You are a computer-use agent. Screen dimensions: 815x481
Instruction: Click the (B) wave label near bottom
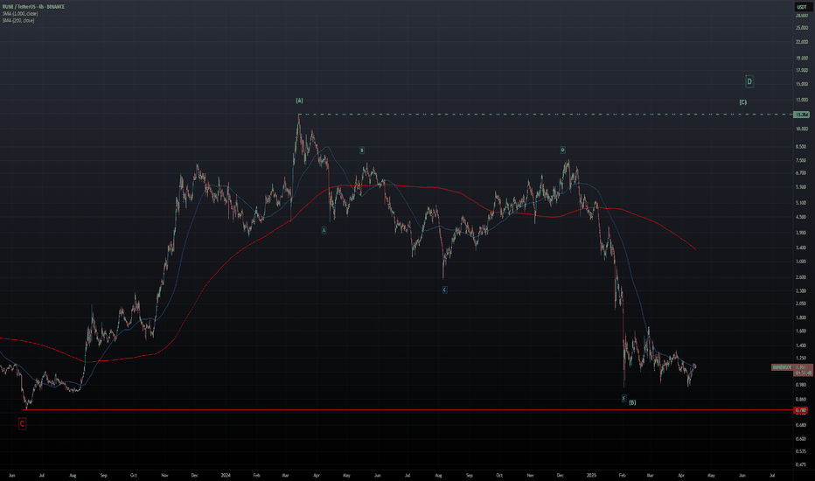(632, 402)
